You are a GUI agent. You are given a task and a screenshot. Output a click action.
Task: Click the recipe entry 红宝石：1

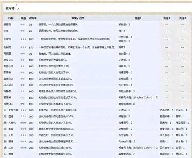181,110
